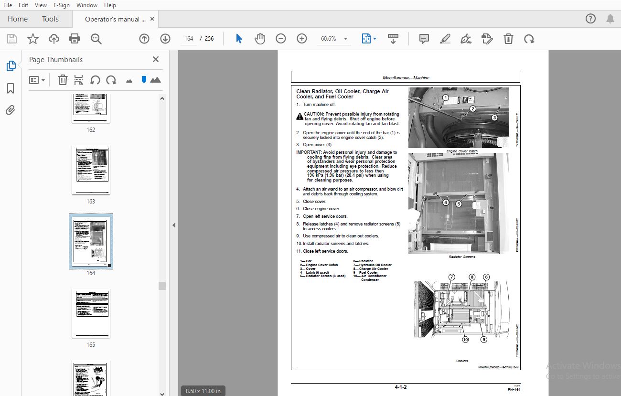Click the thumbnails panel scrollbar thumb
Viewport: 621px width, 396px height.
162,286
